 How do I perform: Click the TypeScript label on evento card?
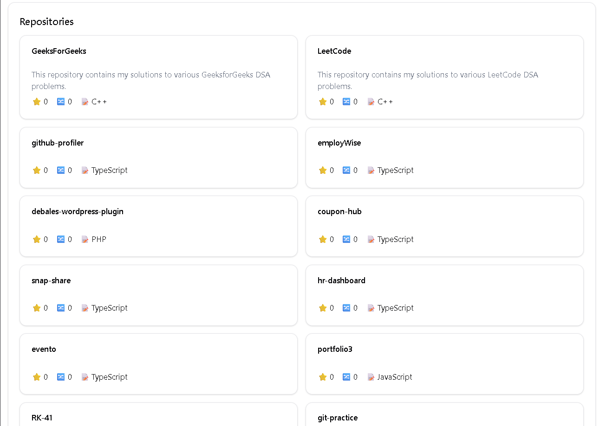pos(110,377)
